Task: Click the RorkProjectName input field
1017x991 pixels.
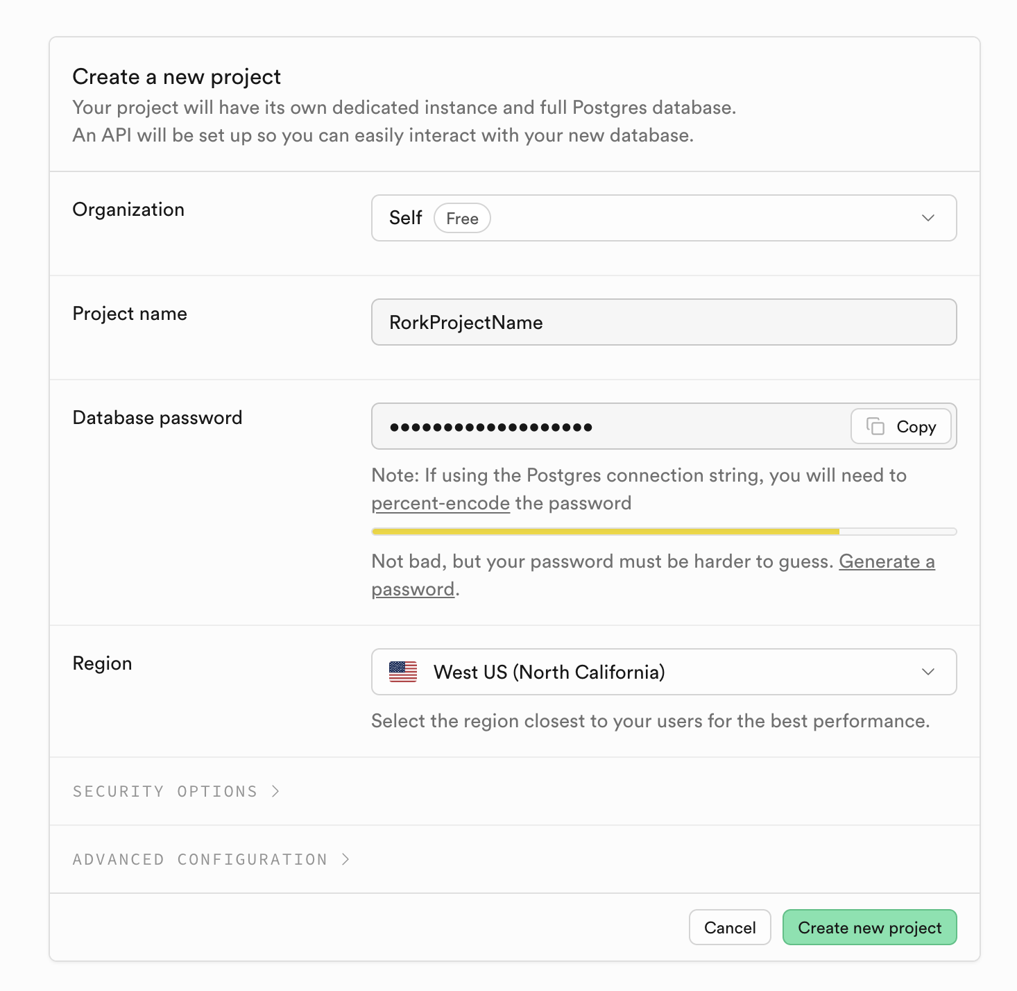Action: click(663, 322)
